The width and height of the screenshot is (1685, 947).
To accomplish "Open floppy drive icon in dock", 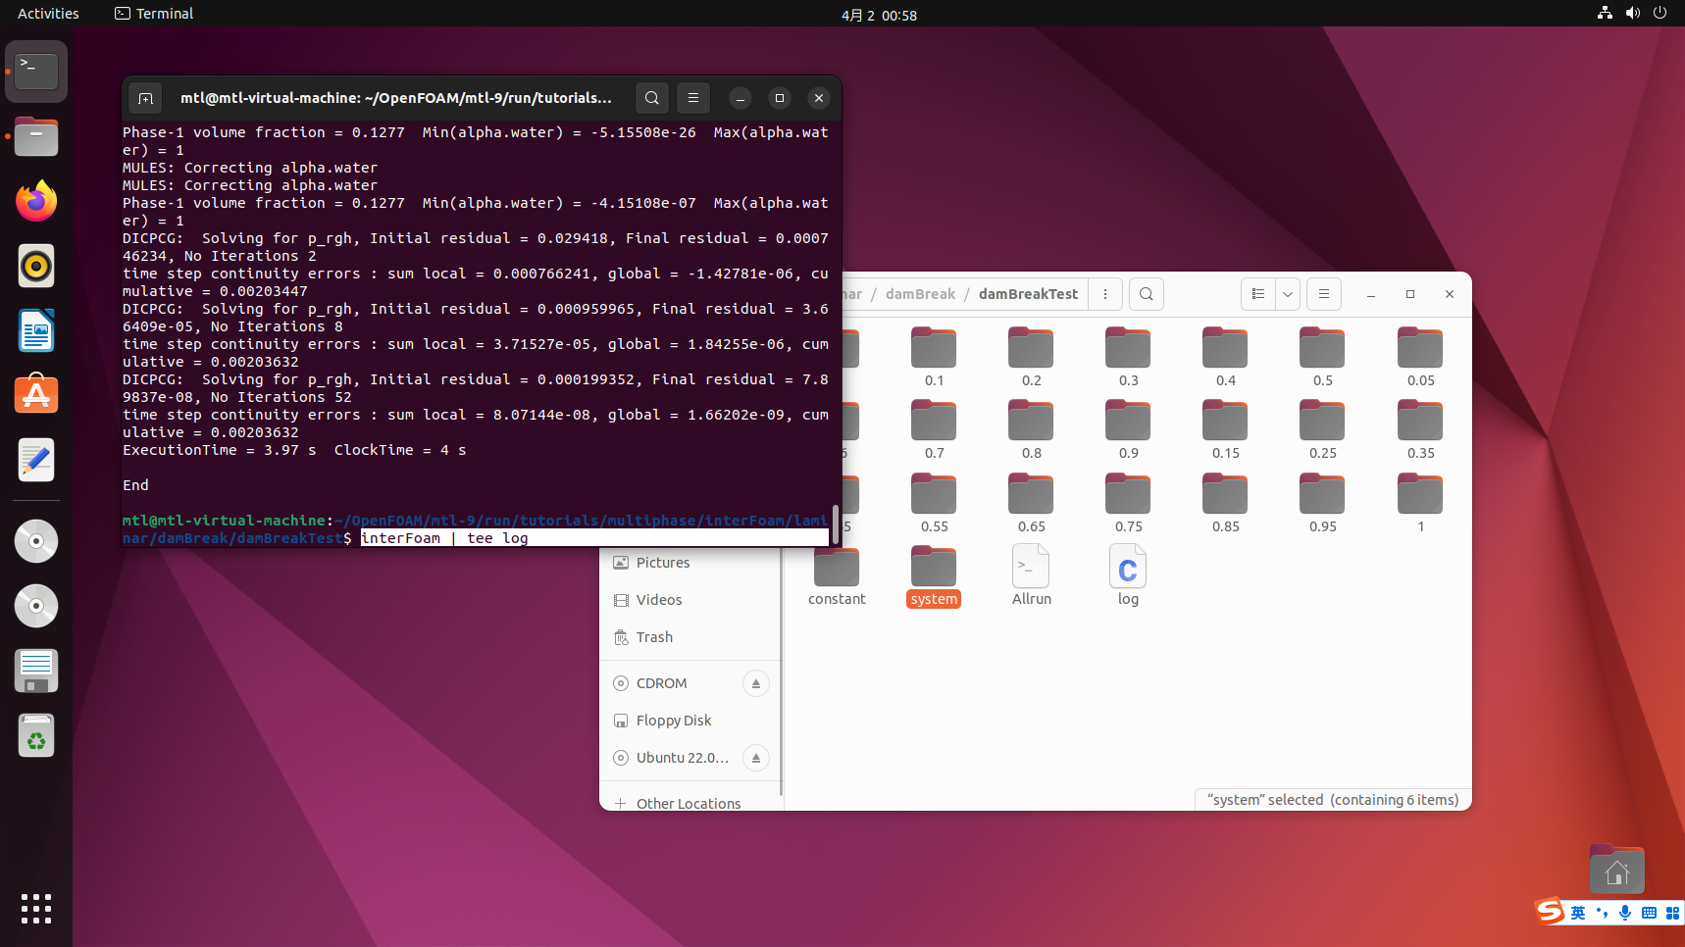I will [x=36, y=671].
